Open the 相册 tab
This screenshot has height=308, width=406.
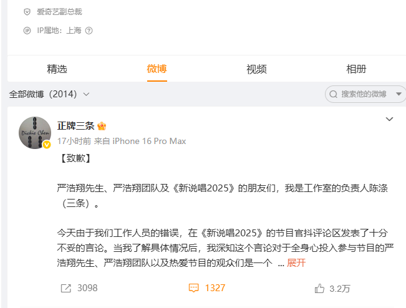(356, 69)
